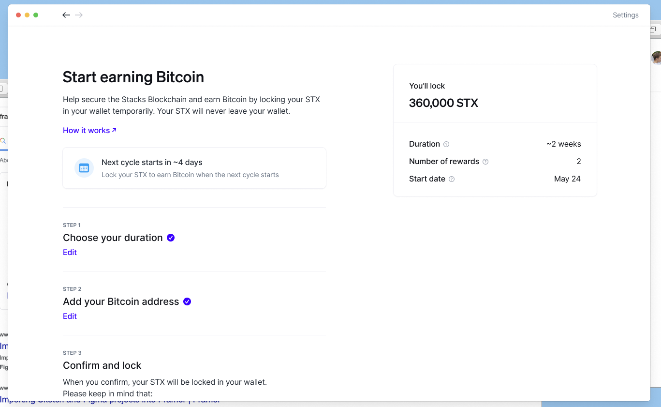Image resolution: width=661 pixels, height=407 pixels.
Task: Click the circular avatar photo on the right edge
Action: 658,57
